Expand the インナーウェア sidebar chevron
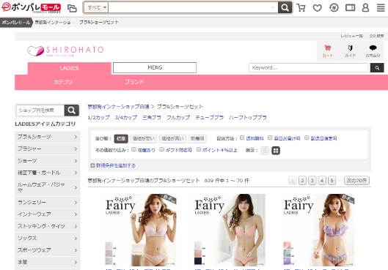 [x=76, y=214]
